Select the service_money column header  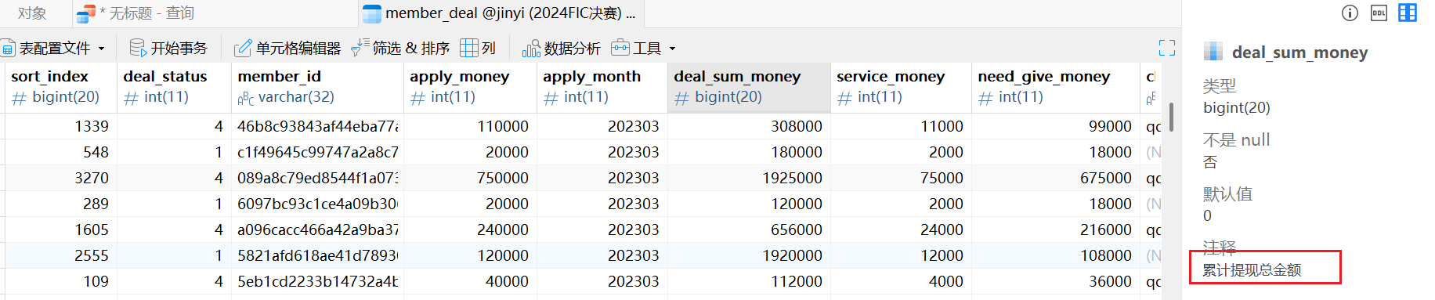pos(901,87)
